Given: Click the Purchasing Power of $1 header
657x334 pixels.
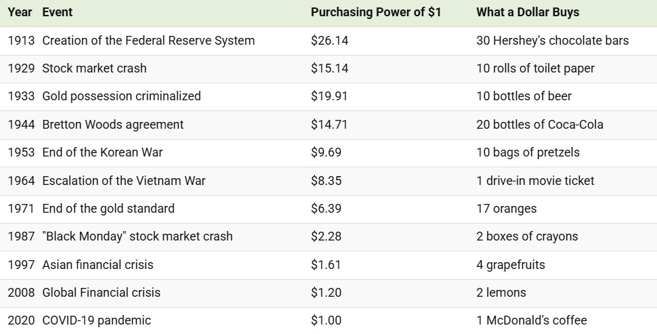Looking at the screenshot, I should point(377,12).
